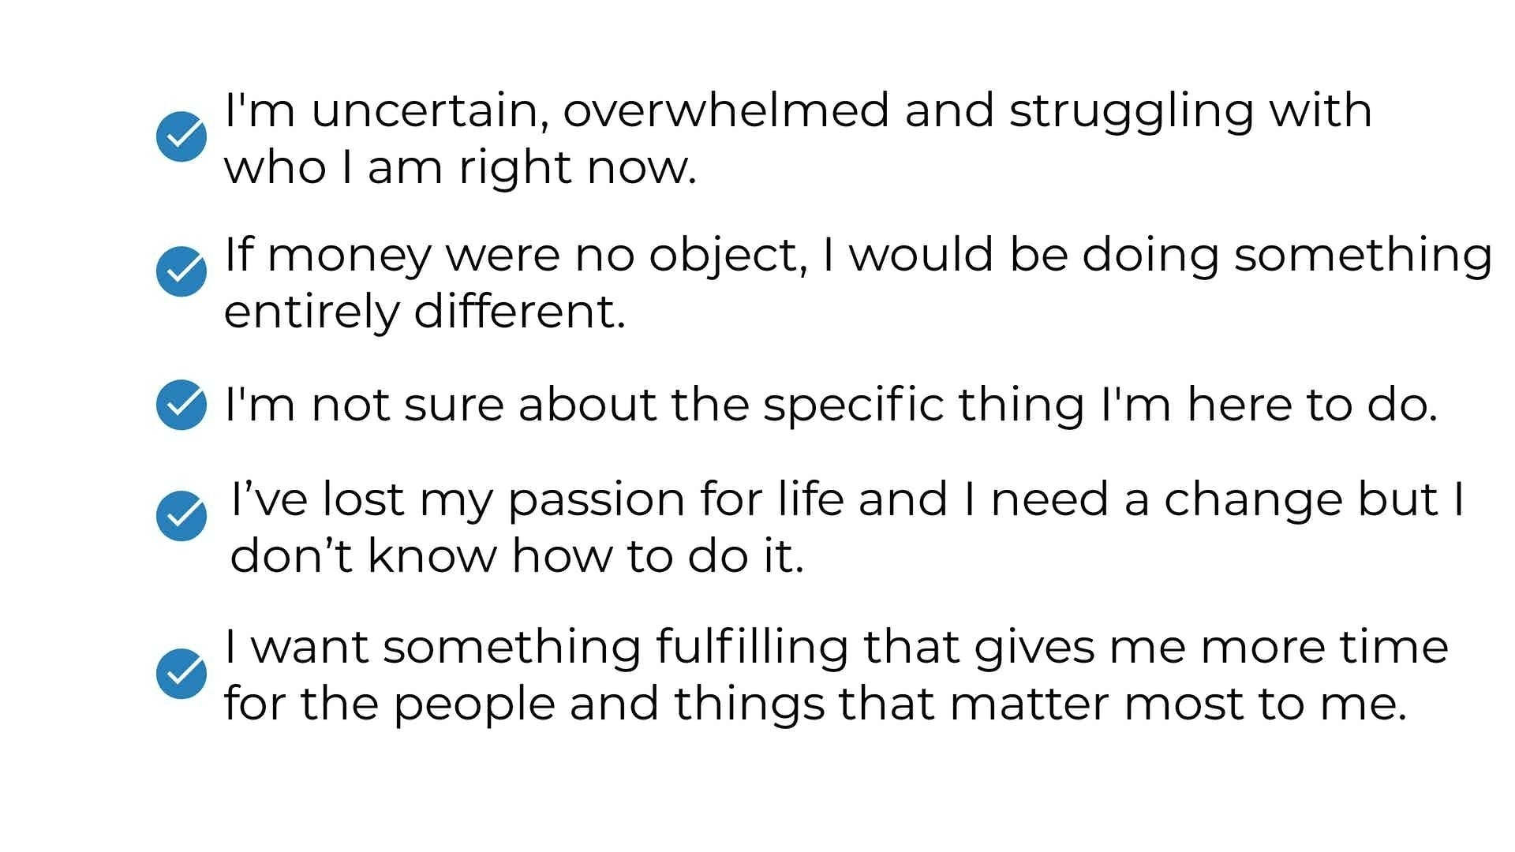Toggle the checkmark beside "I want something fulfilling"
1515x852 pixels.
(181, 674)
